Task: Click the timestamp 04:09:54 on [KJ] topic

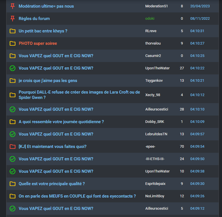Action: point(197,147)
